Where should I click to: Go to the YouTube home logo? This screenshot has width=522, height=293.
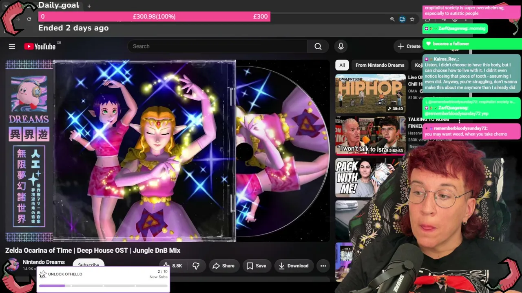(x=40, y=46)
